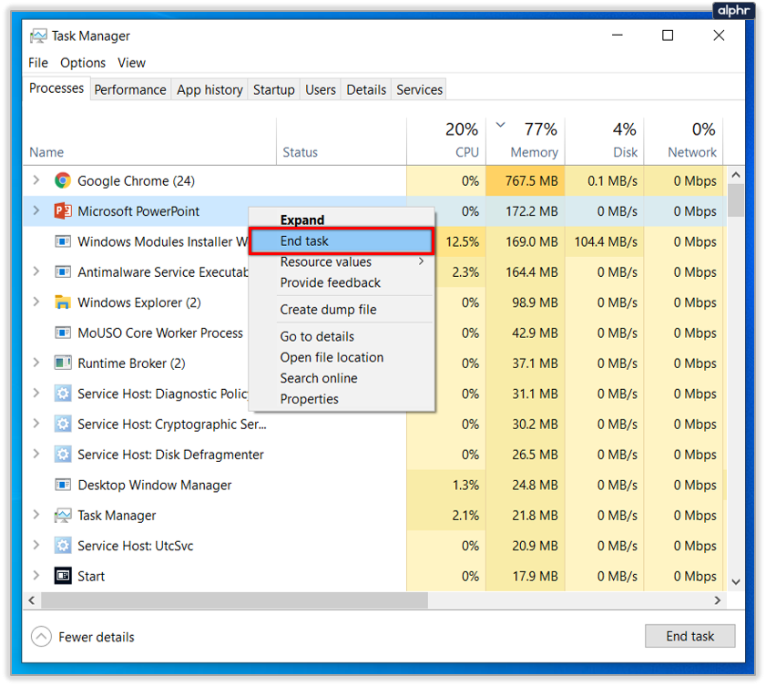Click the Service Host UtcSvc gear icon
This screenshot has width=766, height=686.
point(63,546)
